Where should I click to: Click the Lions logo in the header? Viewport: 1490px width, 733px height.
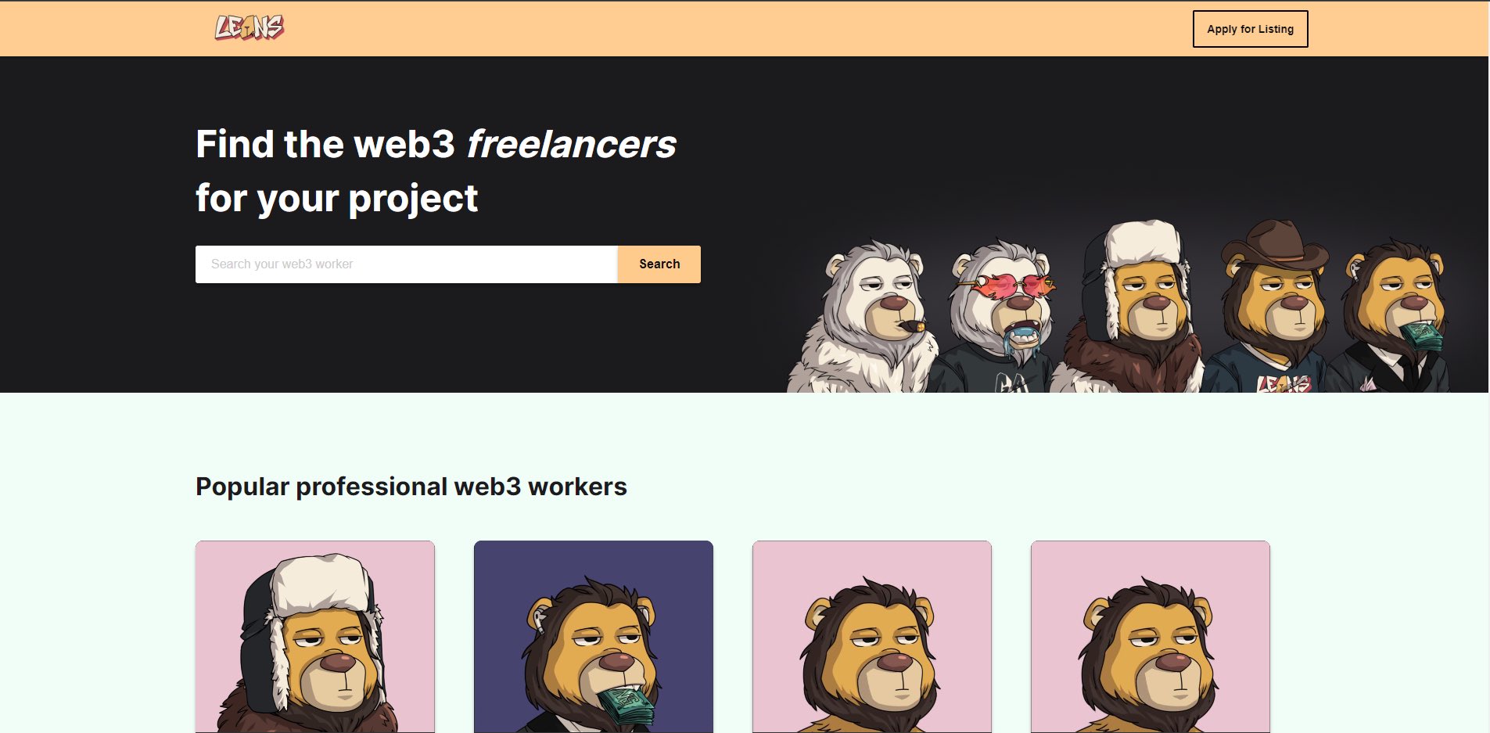click(x=250, y=28)
